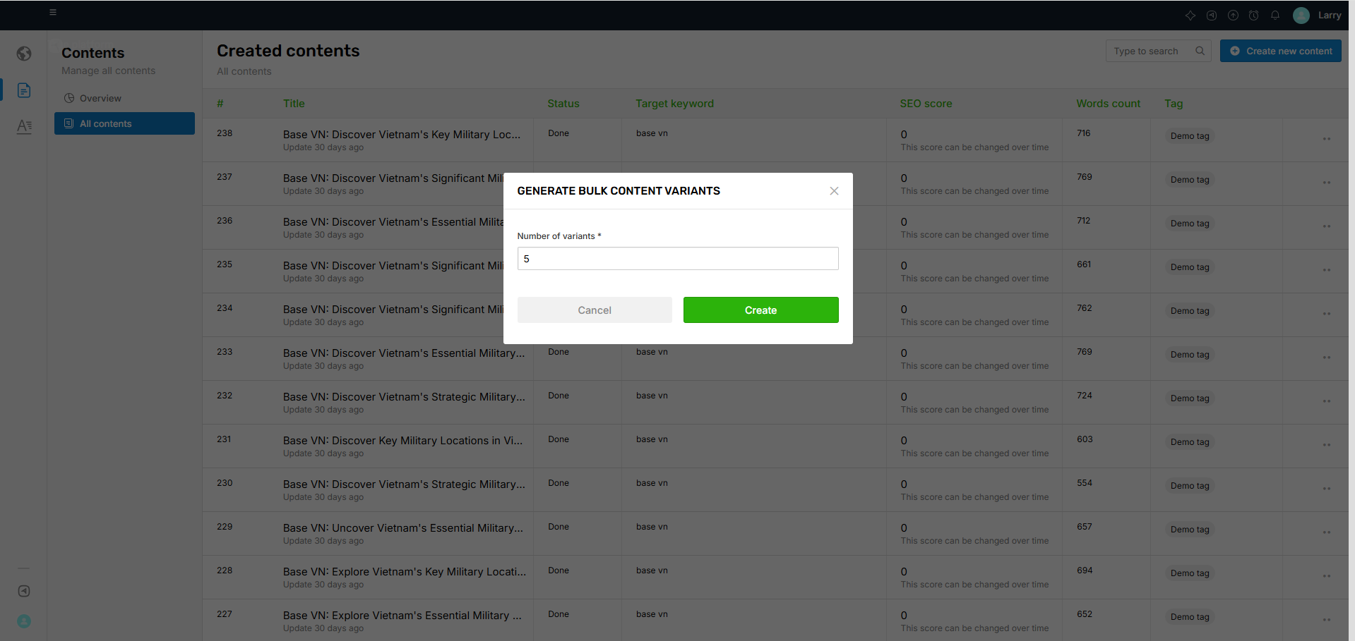Go to the Overview menu item
The height and width of the screenshot is (641, 1355).
point(100,98)
